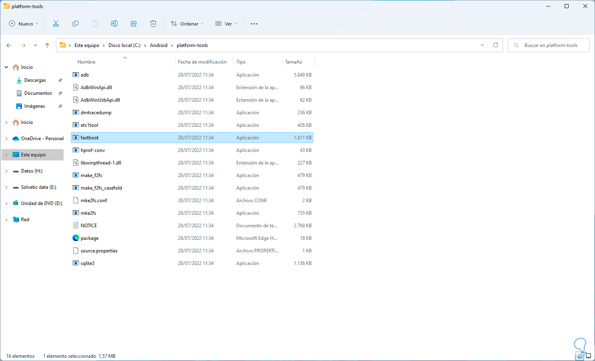Screen dimensions: 595x361
Task: Select Documentos in navigation pane
Action: pos(38,93)
